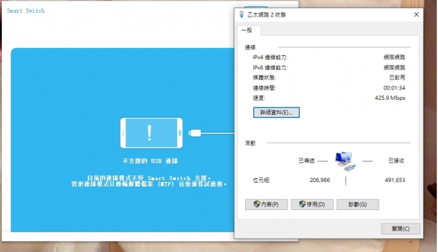Image resolution: width=438 pixels, height=252 pixels.
Task: Click the 位元組 bytes label
Action: [x=262, y=180]
